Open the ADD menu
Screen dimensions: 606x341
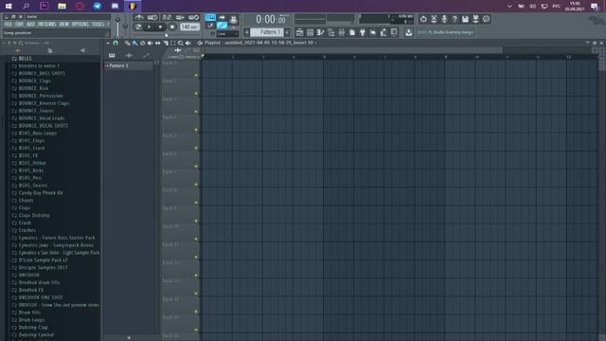[30, 25]
